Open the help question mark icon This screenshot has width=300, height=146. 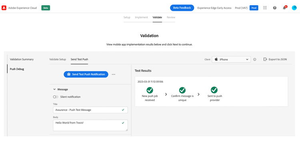[x=275, y=8]
